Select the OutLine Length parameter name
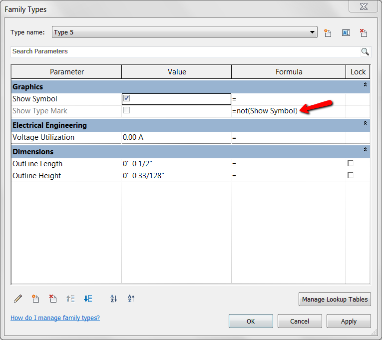 click(37, 164)
